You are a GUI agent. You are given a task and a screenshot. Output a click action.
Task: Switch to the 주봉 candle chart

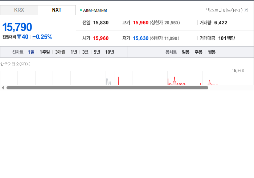(198, 52)
